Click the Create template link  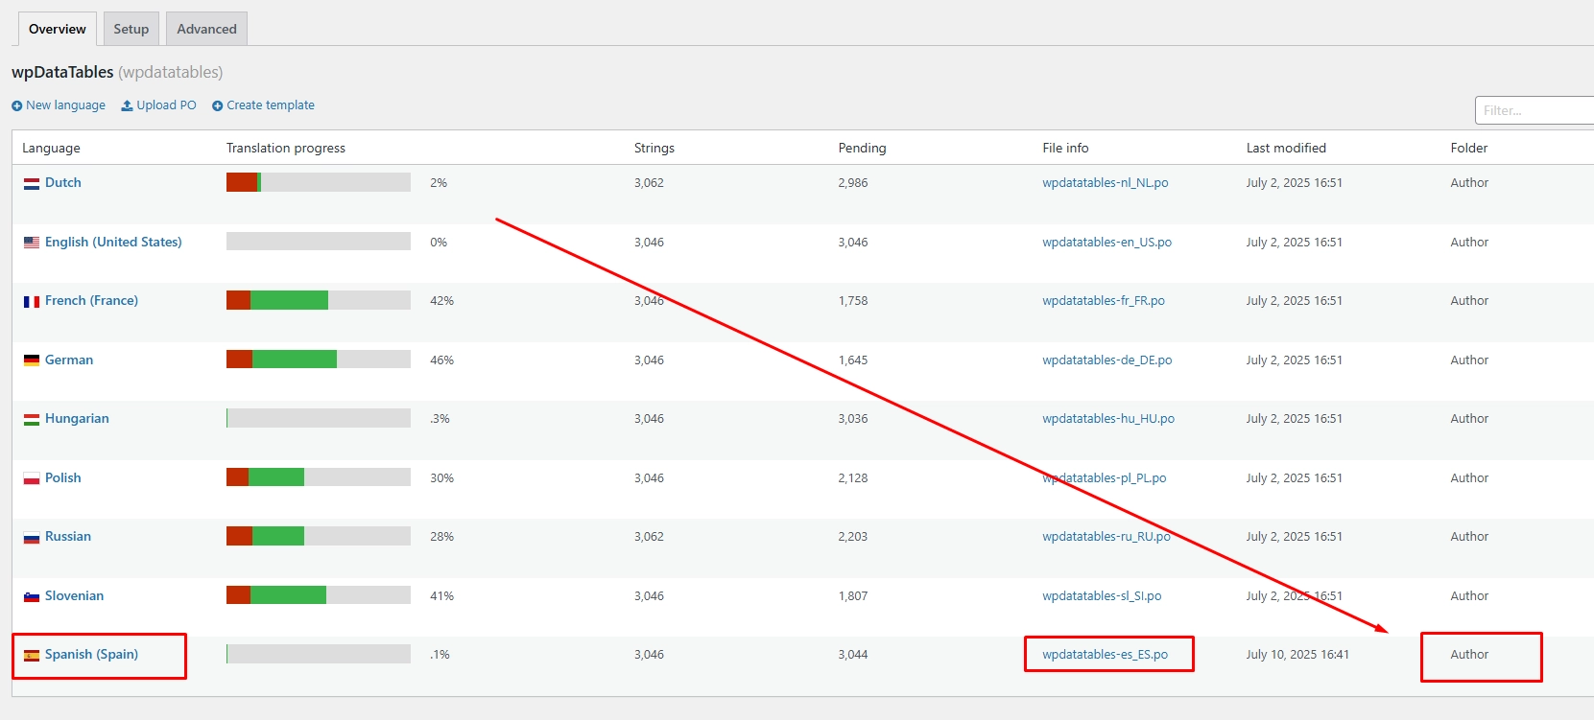(271, 105)
